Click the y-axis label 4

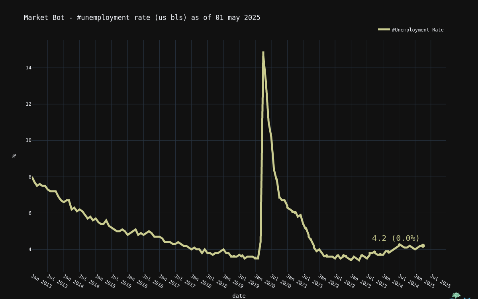(x=30, y=250)
